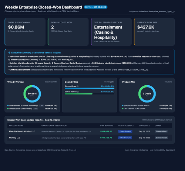The width and height of the screenshot is (185, 171).
Task: Open the Top Salesforce Vertical card
Action: [x=111, y=32]
